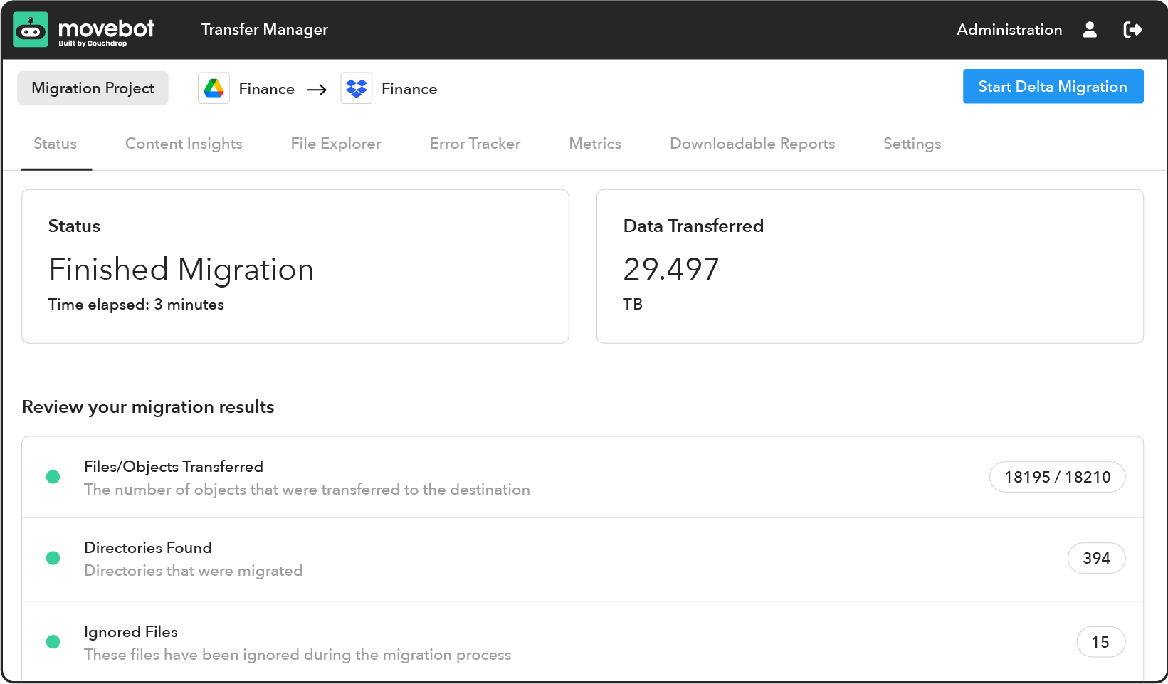
Task: Click the Dropbox destination icon
Action: point(356,89)
